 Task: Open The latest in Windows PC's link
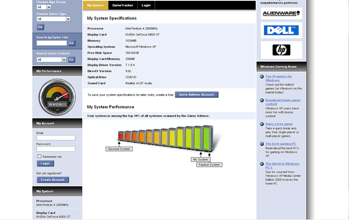282,166
